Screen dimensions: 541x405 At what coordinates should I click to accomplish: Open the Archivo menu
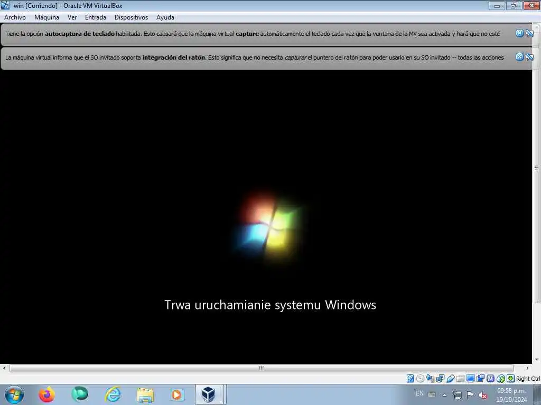pos(15,17)
